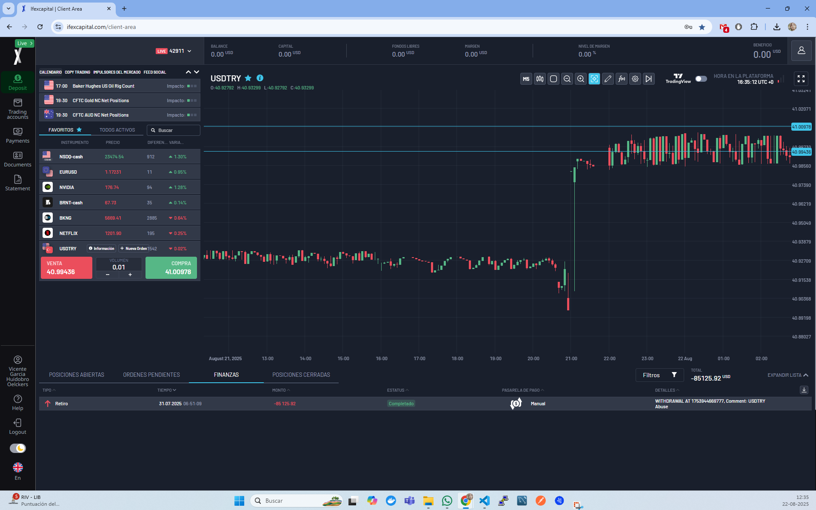The height and width of the screenshot is (510, 816).
Task: Toggle USDTRY favorite star next to title
Action: tap(248, 78)
